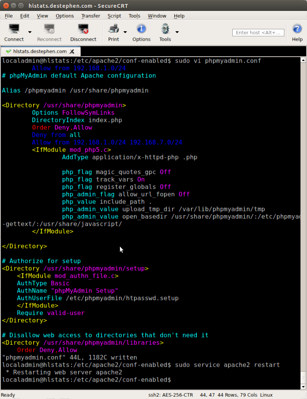The height and width of the screenshot is (399, 307).
Task: Click 'AuthUserFile /etc/phpmyadmin/htpasswd.setup' line
Action: tap(98, 298)
